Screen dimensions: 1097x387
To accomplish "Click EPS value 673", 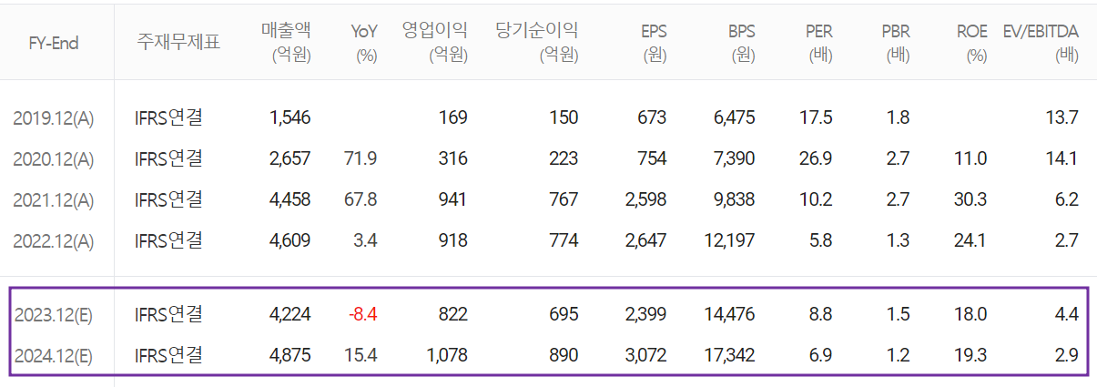I will [652, 117].
